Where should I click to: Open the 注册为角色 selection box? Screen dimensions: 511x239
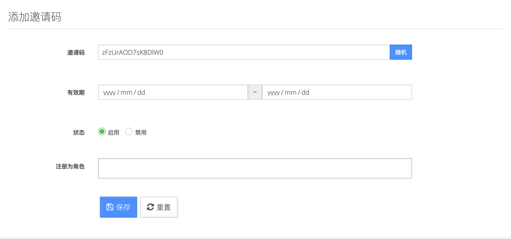coord(255,168)
